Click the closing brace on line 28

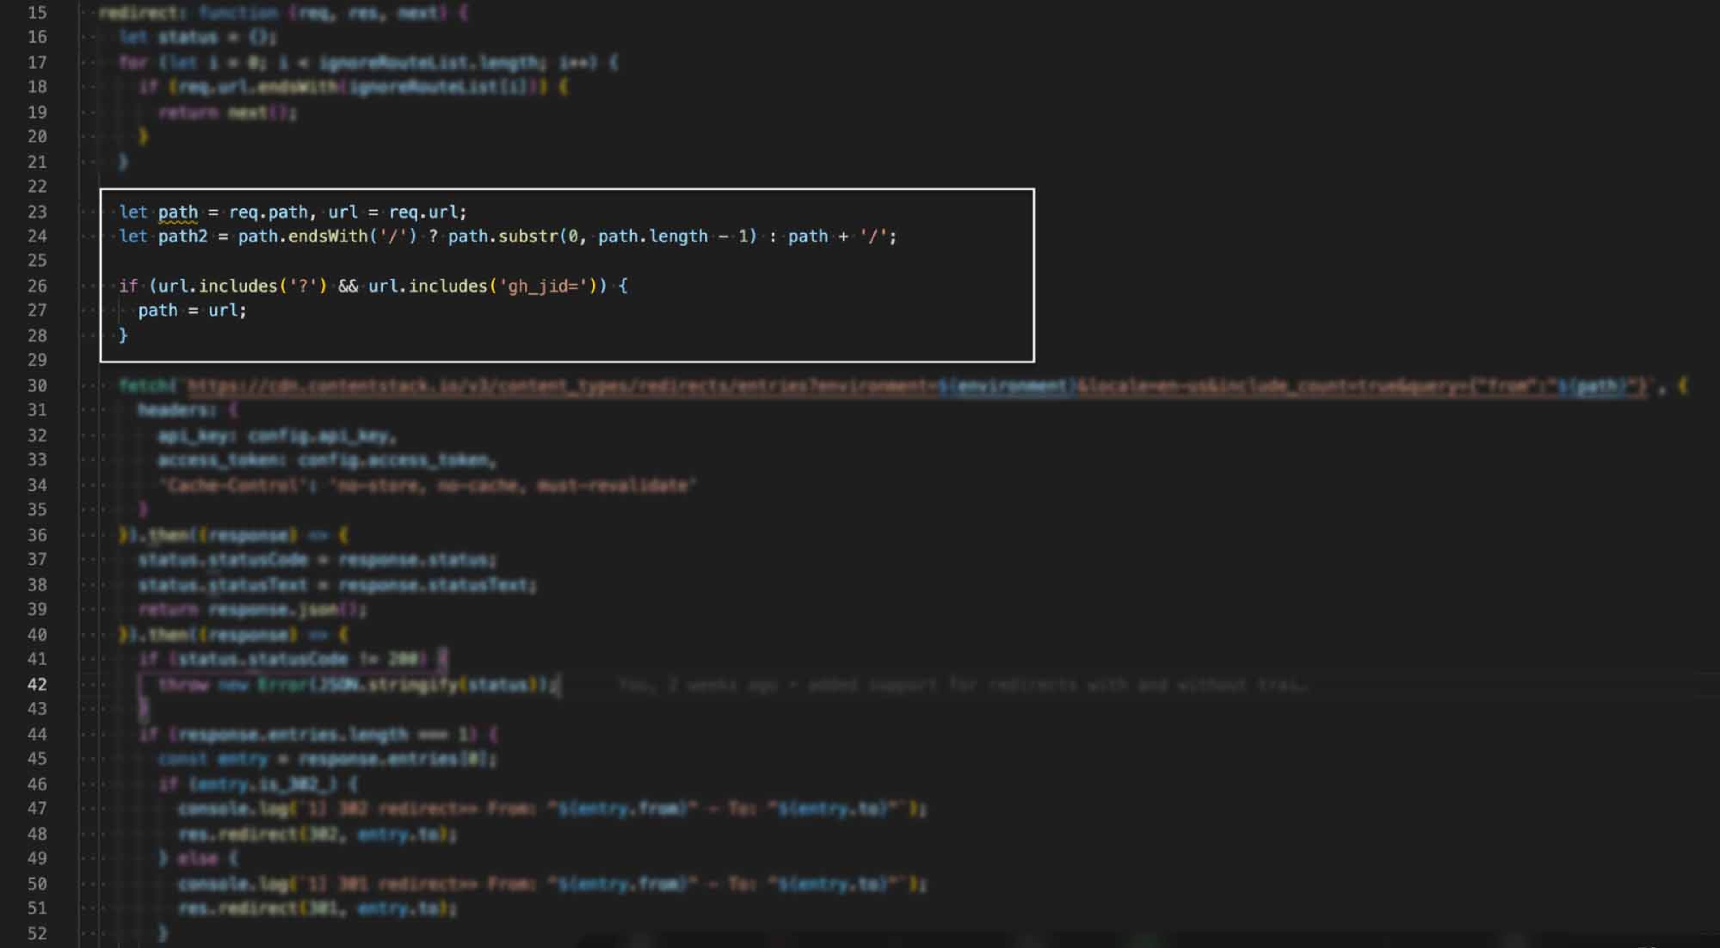(x=123, y=336)
